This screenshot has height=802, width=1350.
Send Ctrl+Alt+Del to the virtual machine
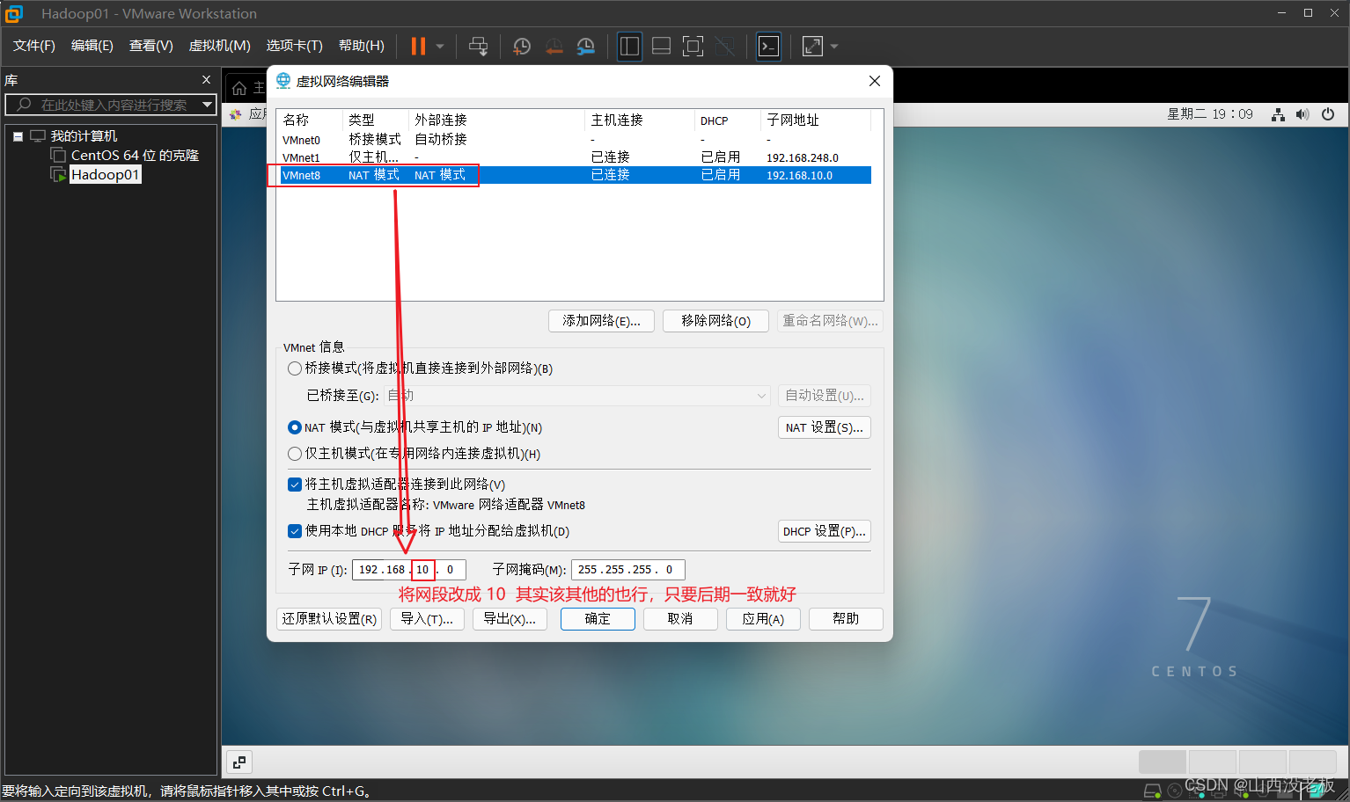(x=478, y=47)
